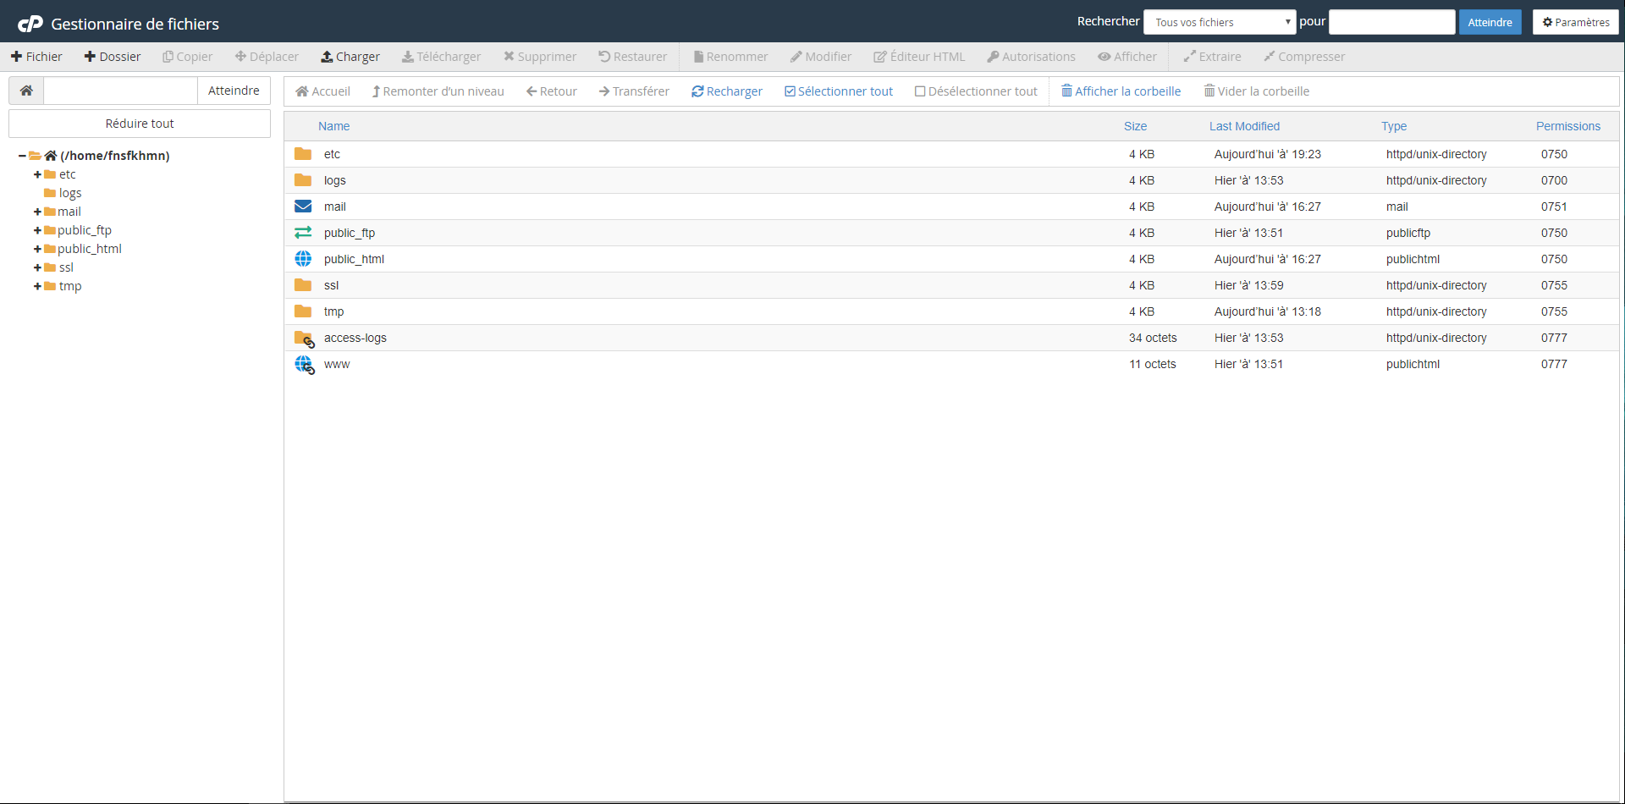
Task: Expand the public_html folder in tree
Action: [x=37, y=249]
